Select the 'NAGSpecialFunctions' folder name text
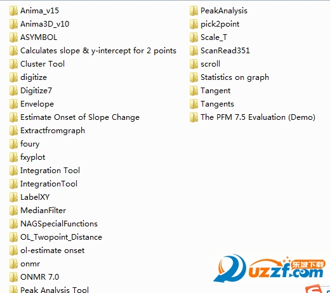330x293 pixels. click(59, 224)
